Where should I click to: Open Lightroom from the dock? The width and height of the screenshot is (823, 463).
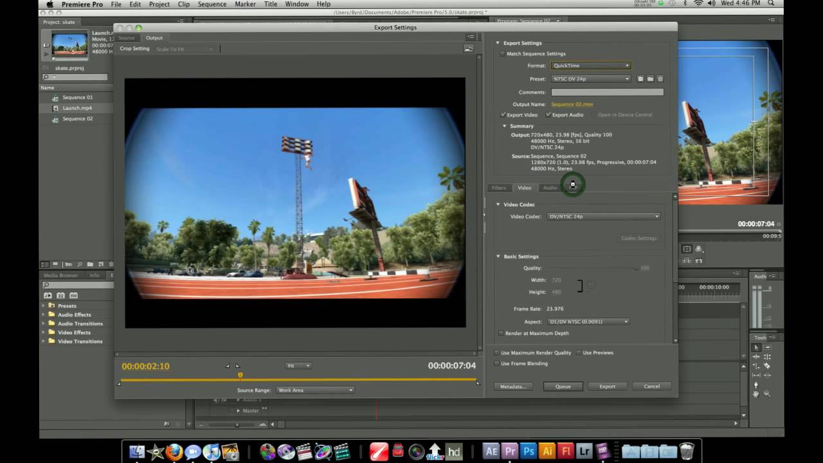pos(584,451)
